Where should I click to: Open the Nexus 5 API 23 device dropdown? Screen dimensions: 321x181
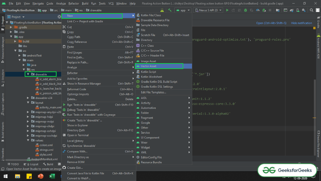pyautogui.click(x=207, y=10)
